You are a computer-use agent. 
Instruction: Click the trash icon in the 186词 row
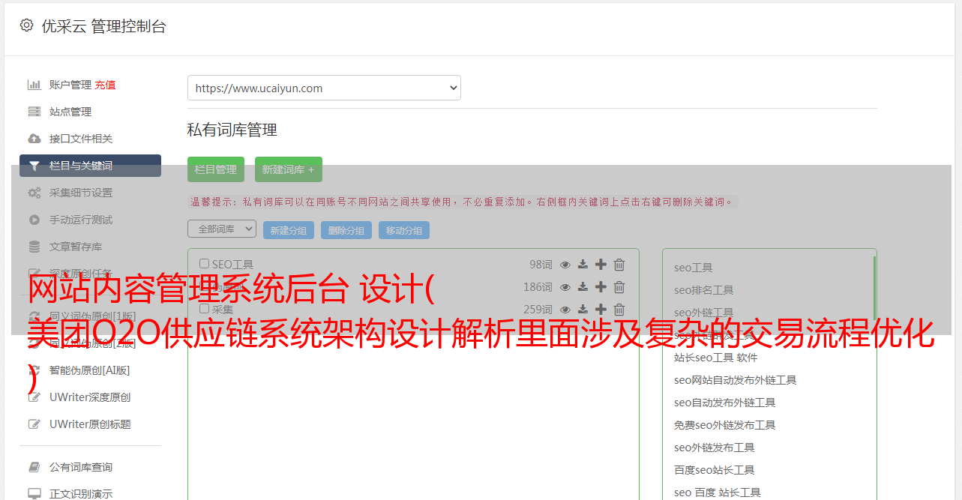[x=619, y=287]
